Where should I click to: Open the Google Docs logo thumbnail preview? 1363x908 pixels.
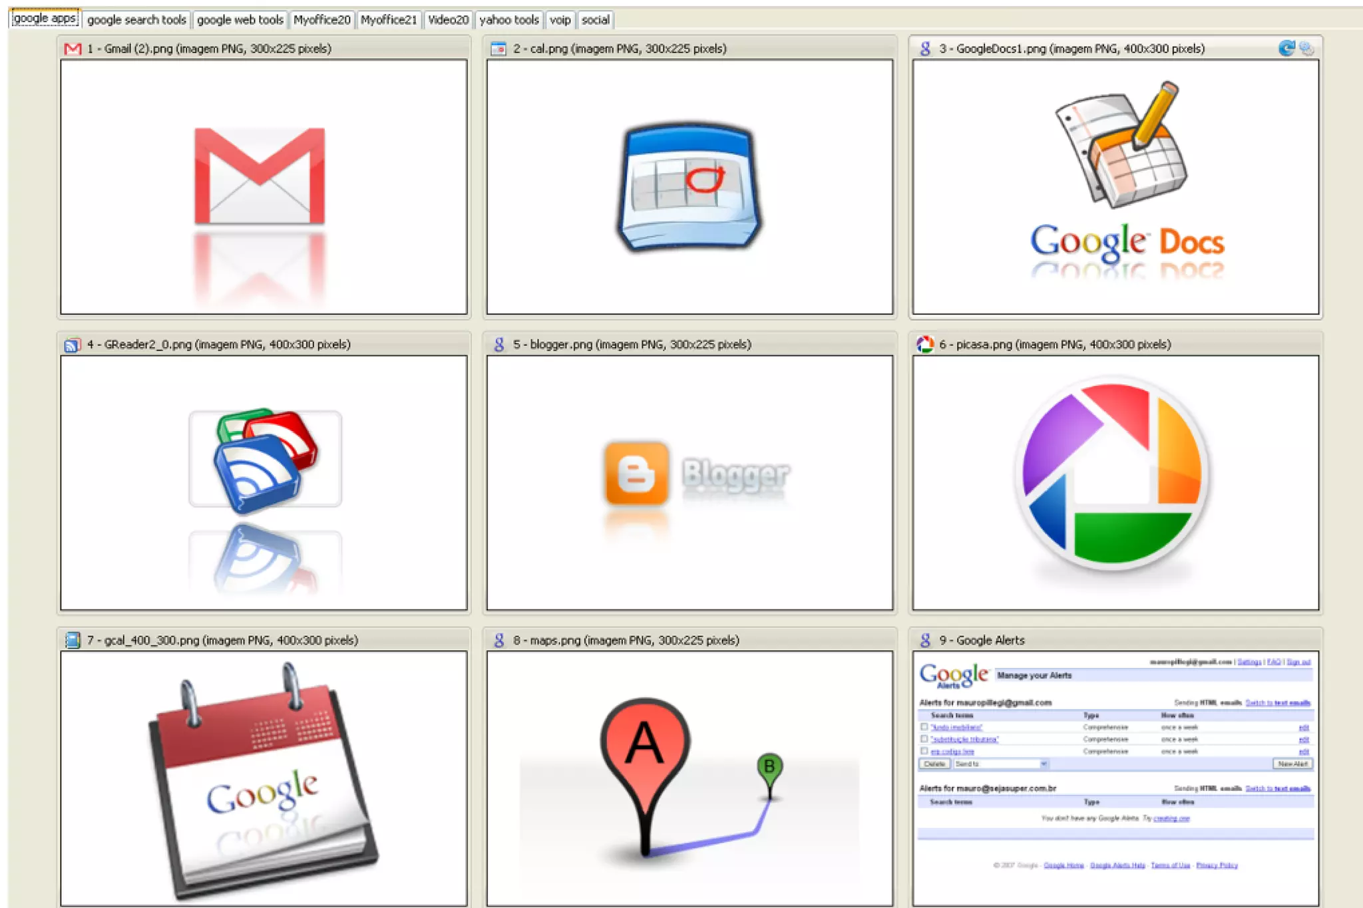tap(1115, 186)
